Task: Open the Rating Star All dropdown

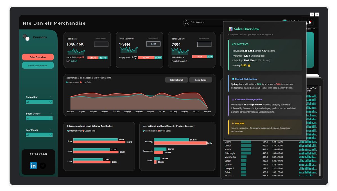Action: [x=39, y=102]
